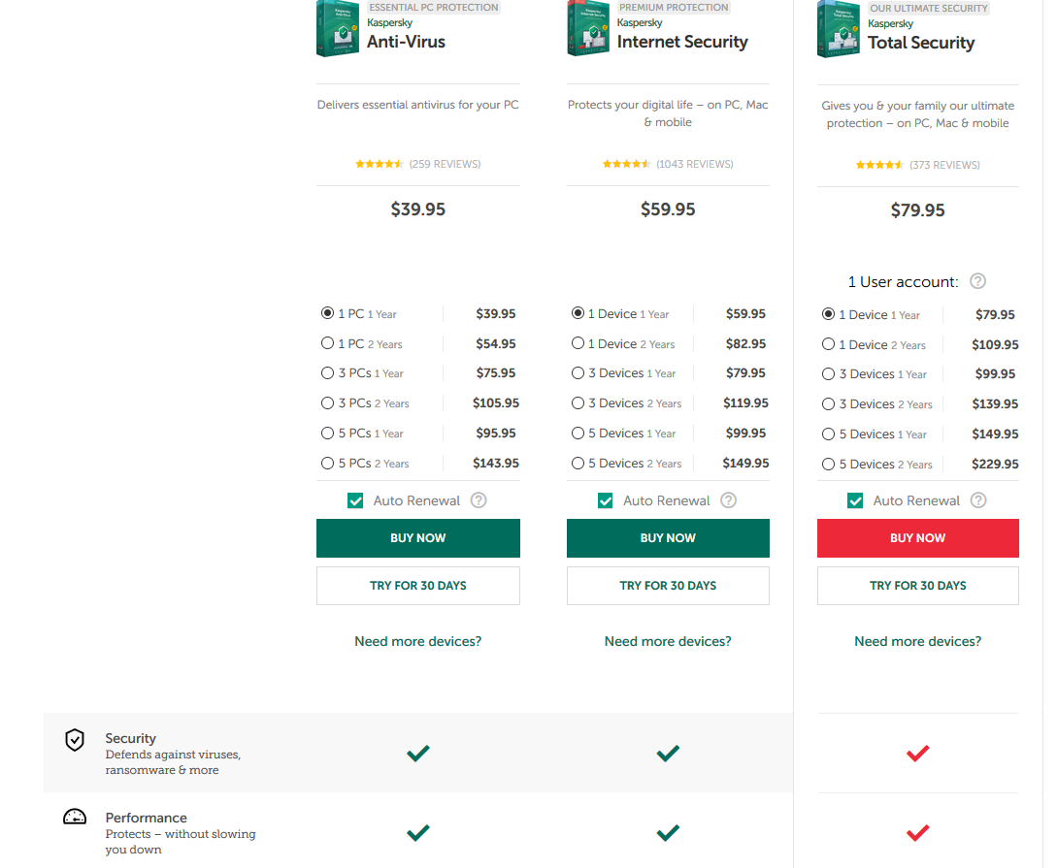
Task: Open Auto Renewal help for Total Security
Action: pyautogui.click(x=978, y=500)
